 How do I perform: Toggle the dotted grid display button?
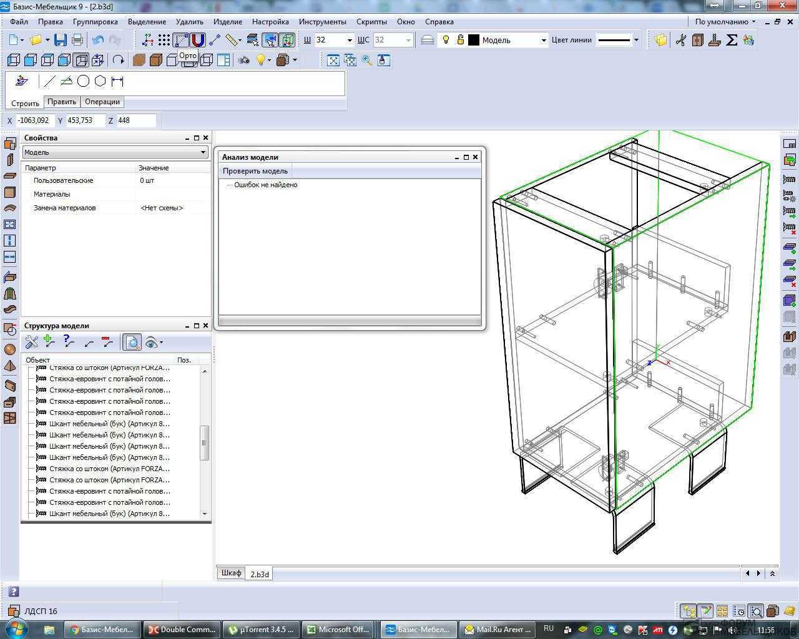tap(164, 40)
